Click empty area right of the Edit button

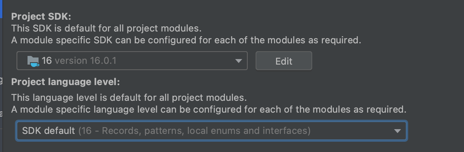(x=385, y=61)
